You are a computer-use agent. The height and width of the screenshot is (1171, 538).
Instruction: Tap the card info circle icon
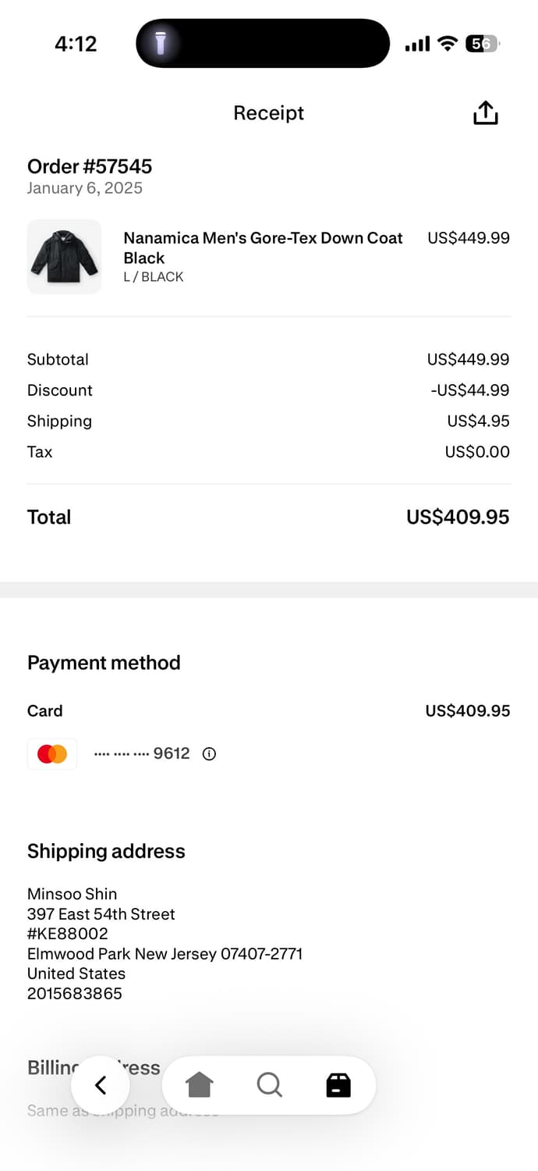pos(209,754)
